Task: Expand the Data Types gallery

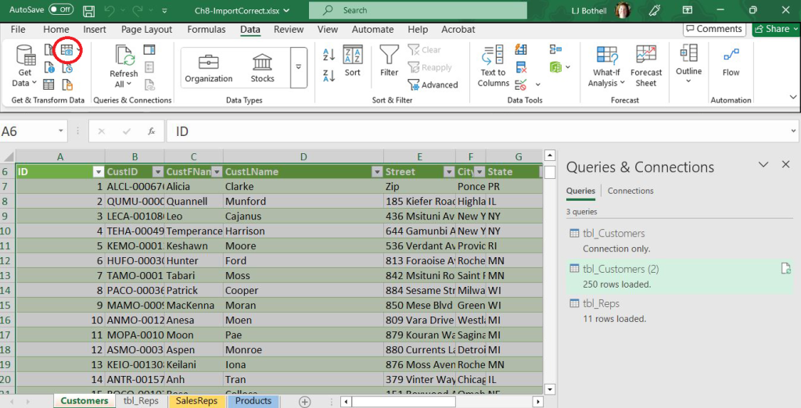Action: (x=298, y=67)
